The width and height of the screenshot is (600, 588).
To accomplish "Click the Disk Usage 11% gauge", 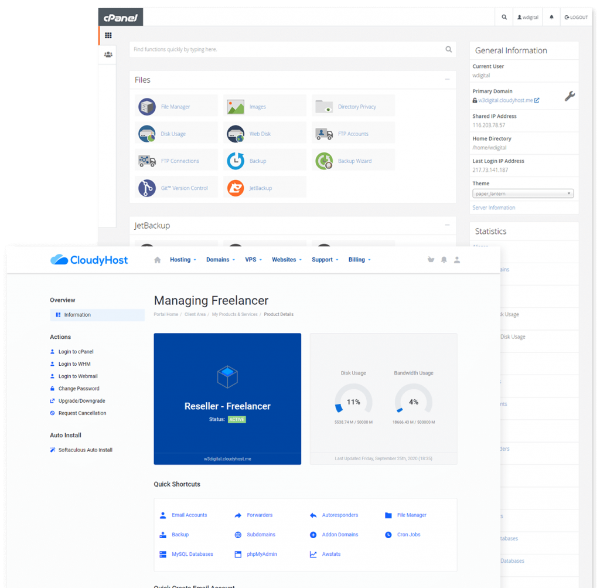I will pos(353,399).
